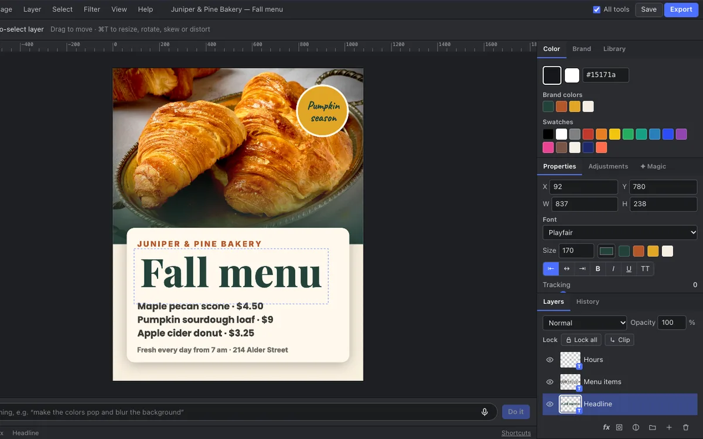Select the Menu items layer row
The height and width of the screenshot is (439, 703).
[x=620, y=382]
